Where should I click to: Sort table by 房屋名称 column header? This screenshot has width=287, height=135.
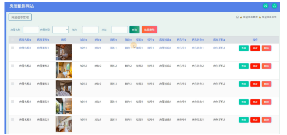click(x=25, y=40)
